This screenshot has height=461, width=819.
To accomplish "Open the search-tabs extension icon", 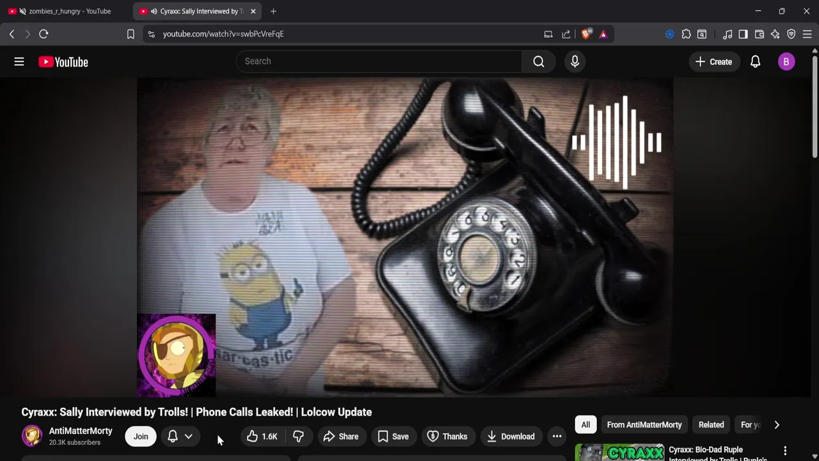I will click(702, 34).
